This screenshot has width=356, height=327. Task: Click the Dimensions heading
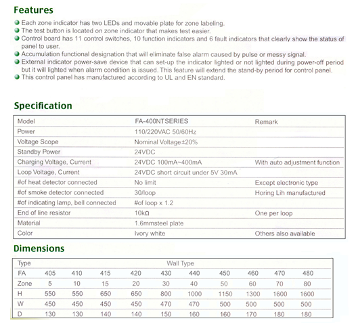tap(39, 248)
